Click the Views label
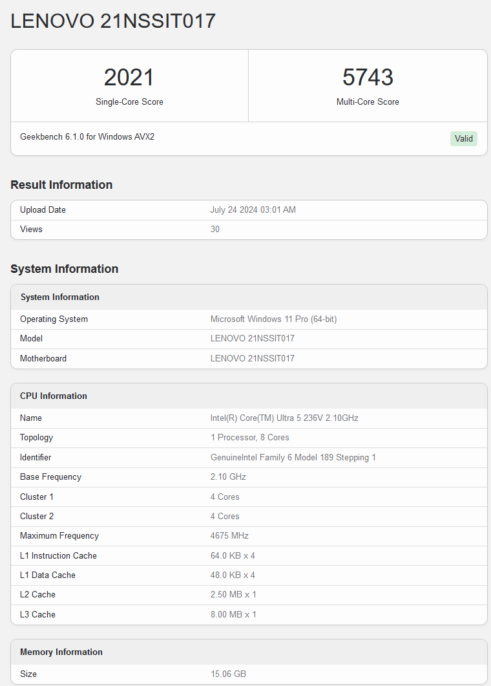 [x=31, y=230]
